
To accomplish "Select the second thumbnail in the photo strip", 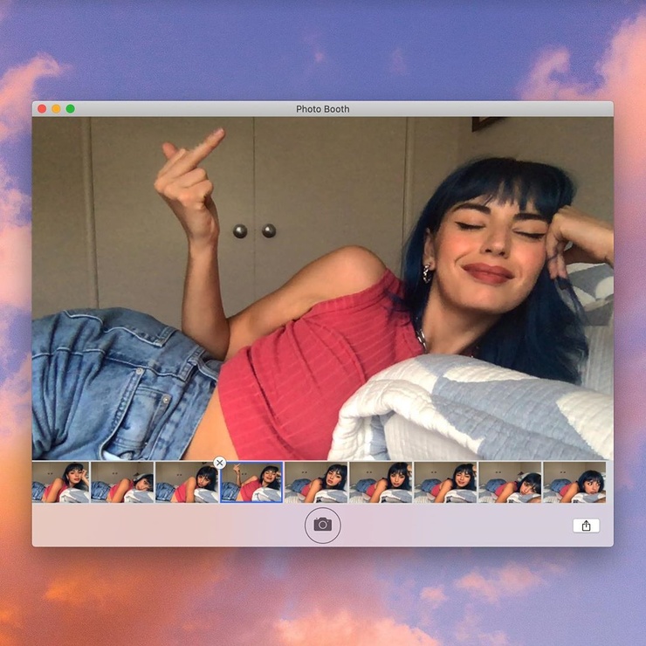I will [122, 482].
